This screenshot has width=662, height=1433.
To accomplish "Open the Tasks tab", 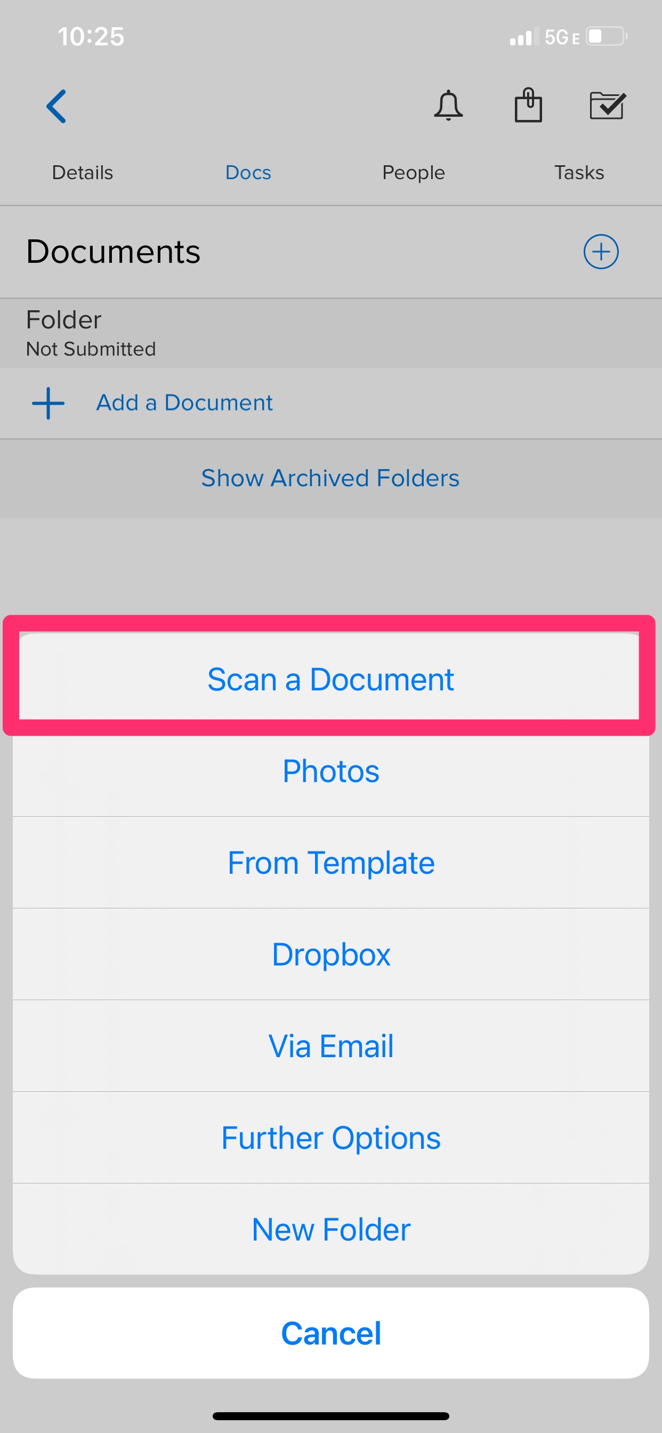I will coord(579,172).
